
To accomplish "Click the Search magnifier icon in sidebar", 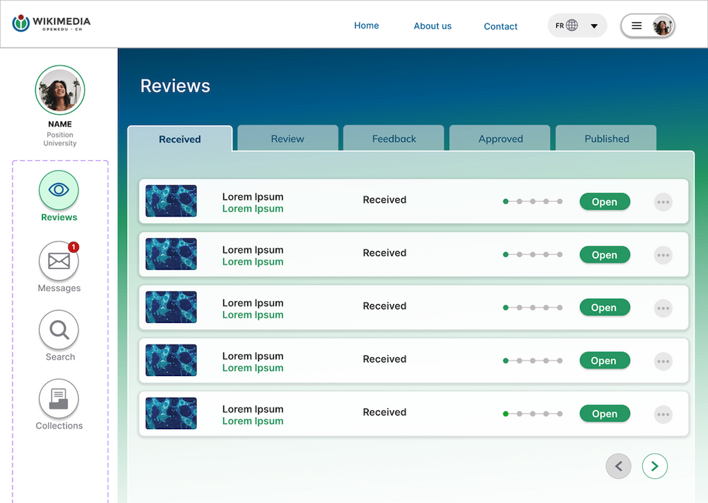I will pos(59,330).
